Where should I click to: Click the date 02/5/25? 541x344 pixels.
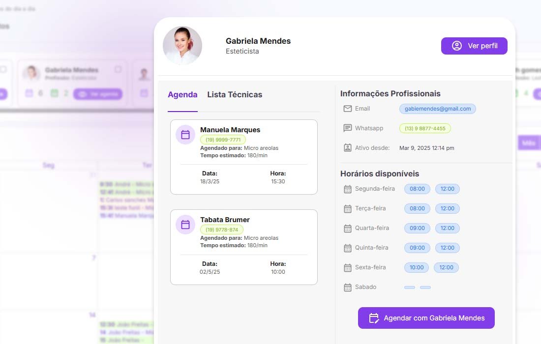click(x=210, y=272)
